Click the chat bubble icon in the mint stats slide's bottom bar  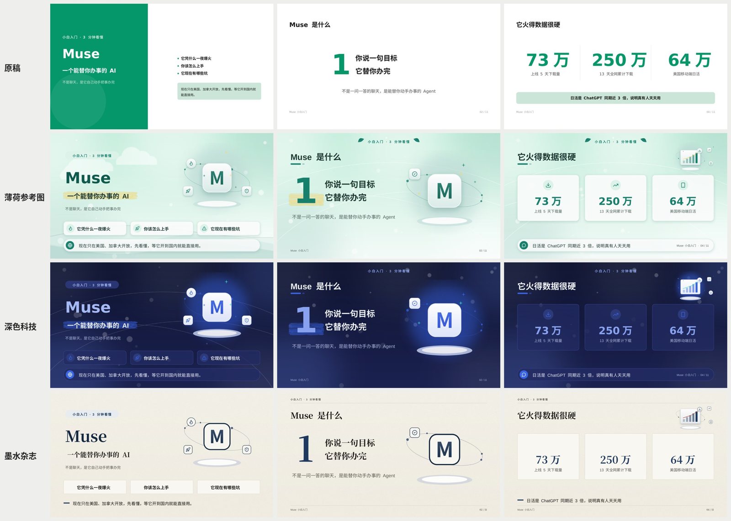tap(524, 245)
